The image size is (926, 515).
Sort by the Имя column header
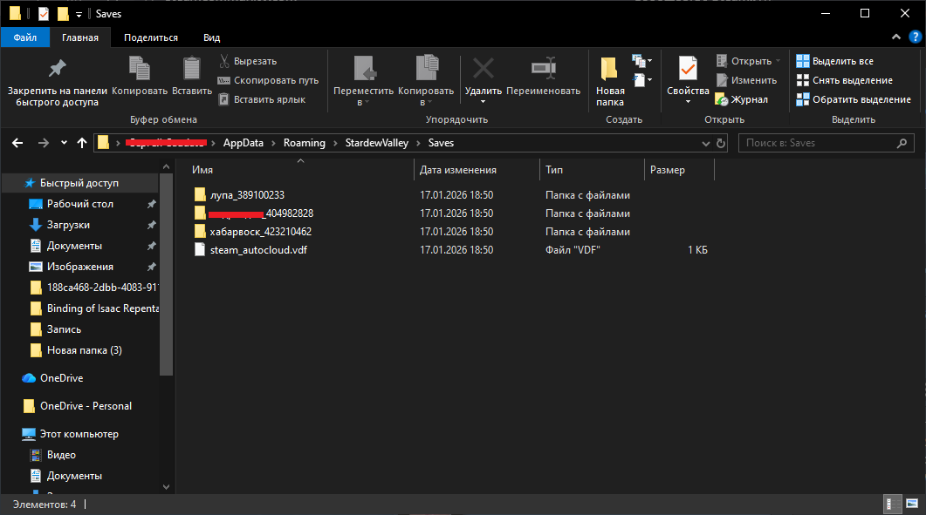(x=300, y=169)
